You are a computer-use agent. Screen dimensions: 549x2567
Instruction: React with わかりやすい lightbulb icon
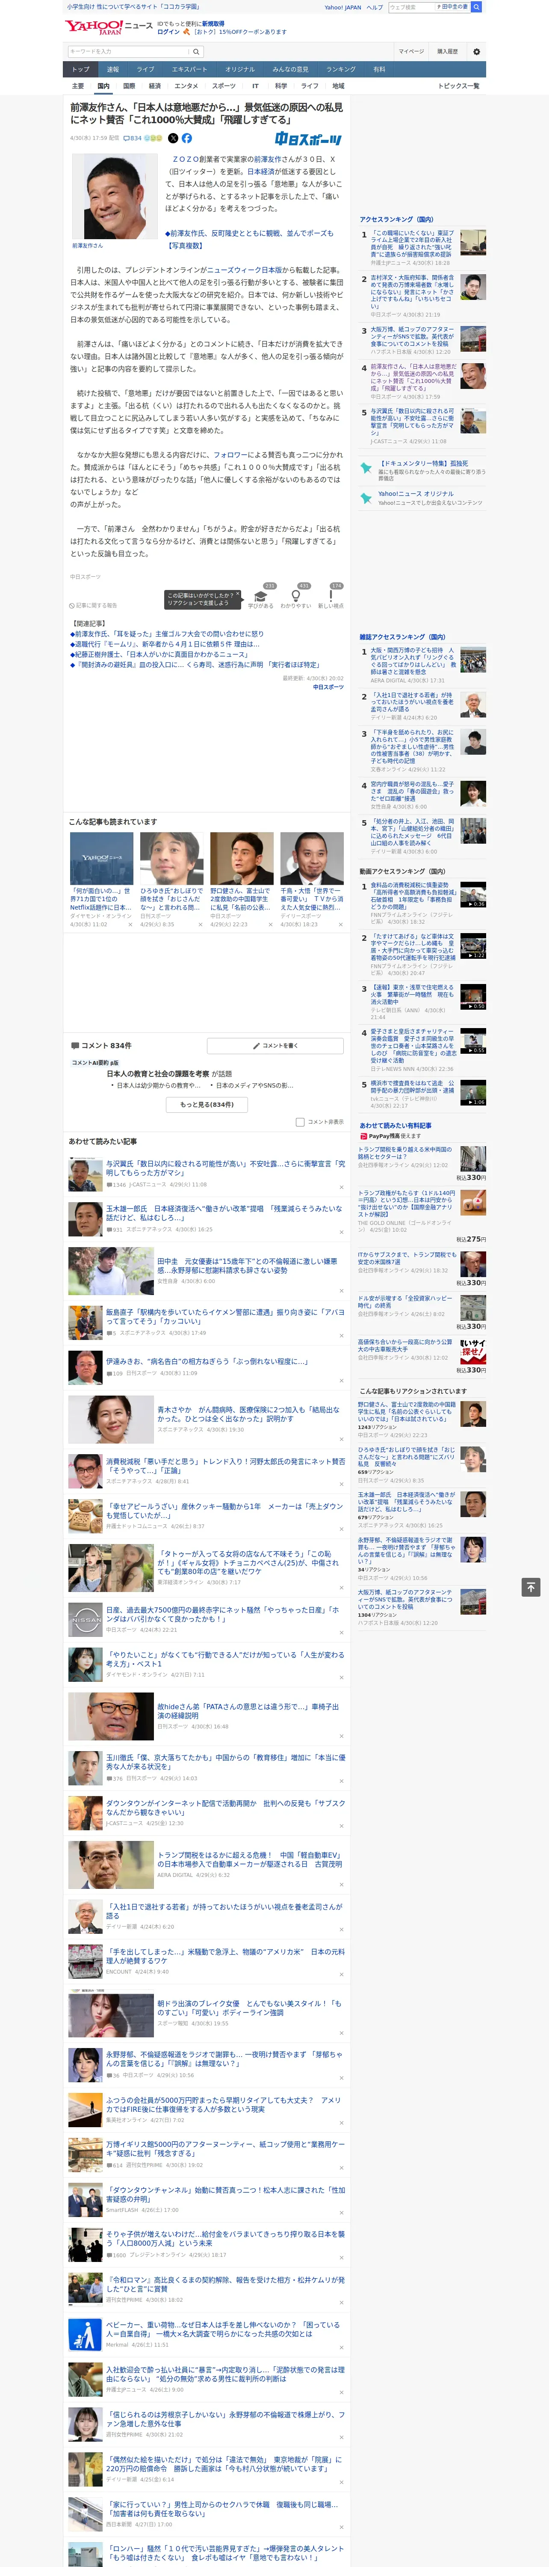296,595
